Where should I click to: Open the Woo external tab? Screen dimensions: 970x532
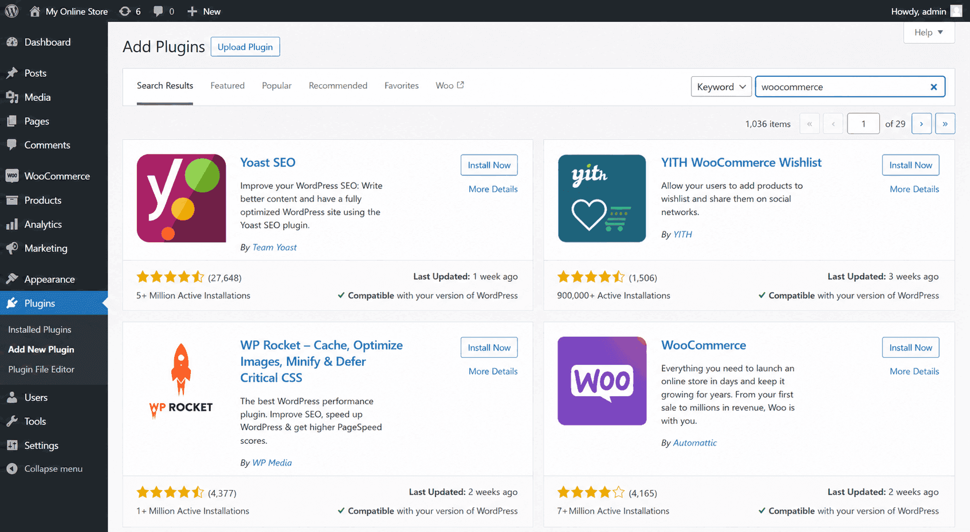[450, 86]
